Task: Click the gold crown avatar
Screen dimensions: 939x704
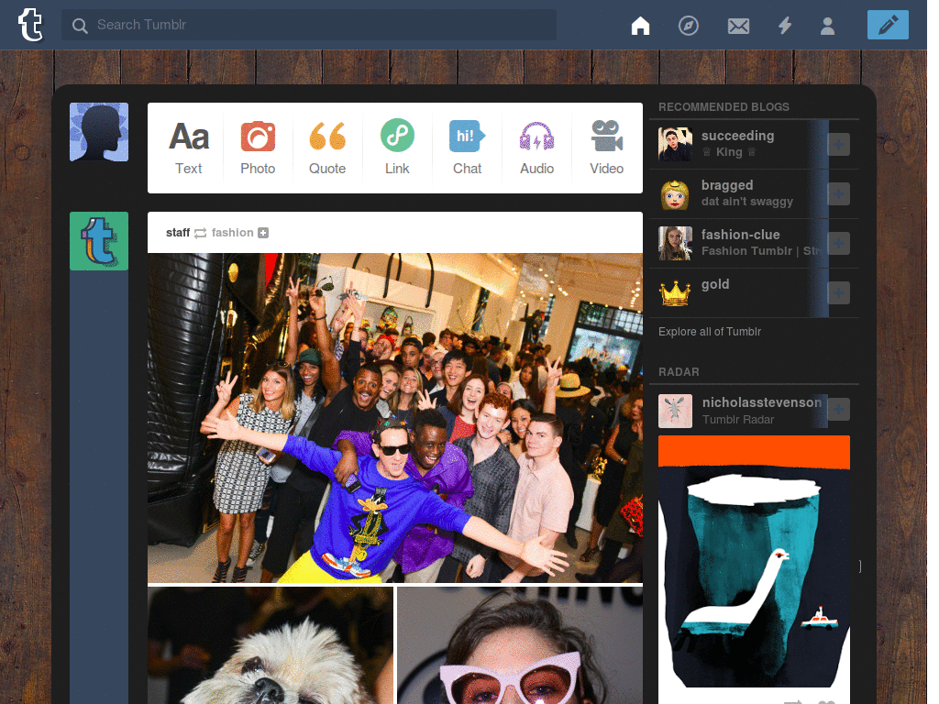Action: click(676, 292)
